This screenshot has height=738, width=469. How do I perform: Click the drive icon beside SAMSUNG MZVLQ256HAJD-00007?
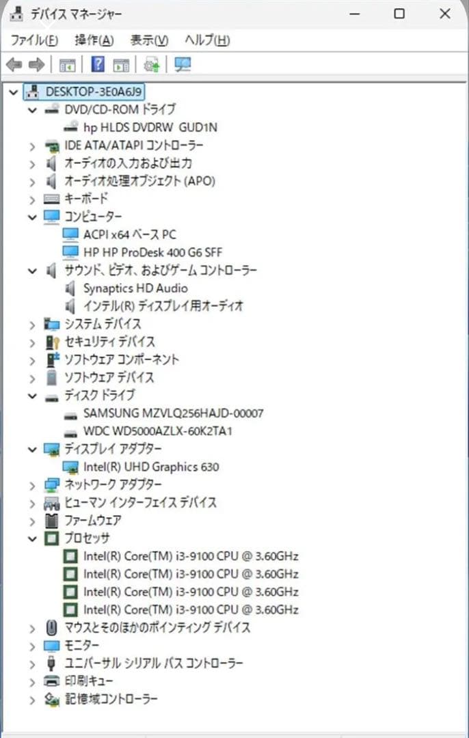70,415
